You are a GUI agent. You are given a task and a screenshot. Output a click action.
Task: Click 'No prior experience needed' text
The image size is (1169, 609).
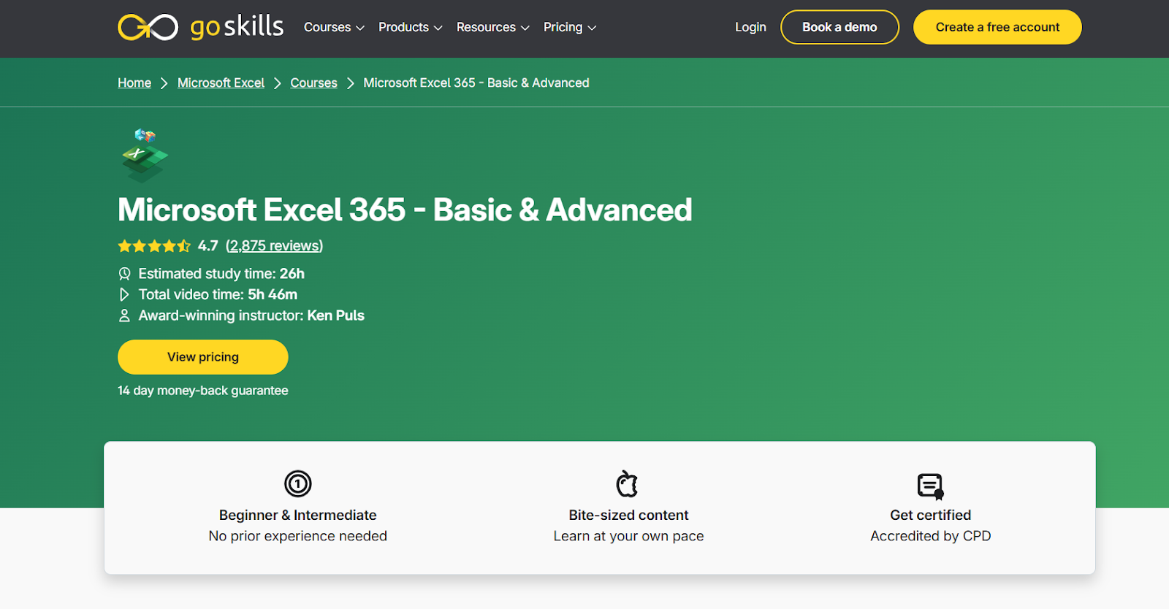[298, 536]
